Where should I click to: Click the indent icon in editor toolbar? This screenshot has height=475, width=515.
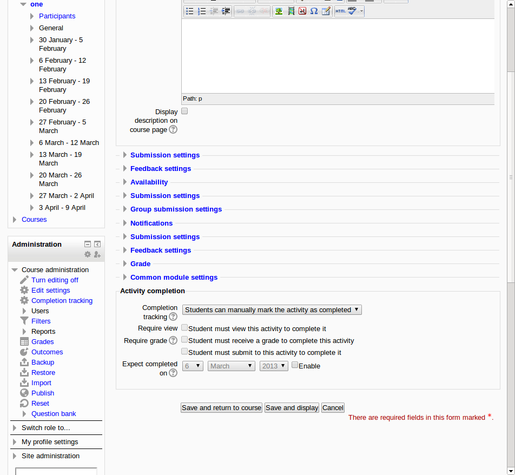tap(226, 11)
